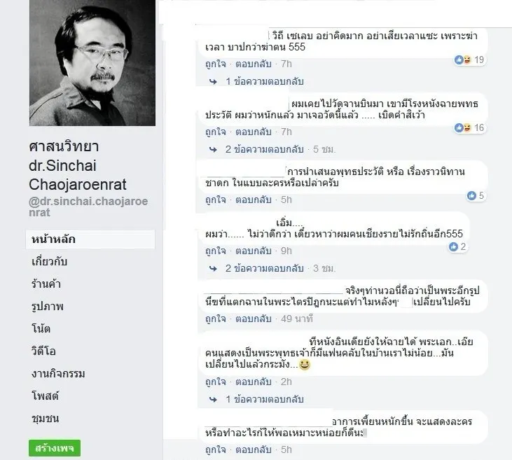Image resolution: width=512 pixels, height=460 pixels.
Task: Click the reply arrow beside '2 ข้อความตอบกลับ · 3 ชม.'
Action: point(213,269)
